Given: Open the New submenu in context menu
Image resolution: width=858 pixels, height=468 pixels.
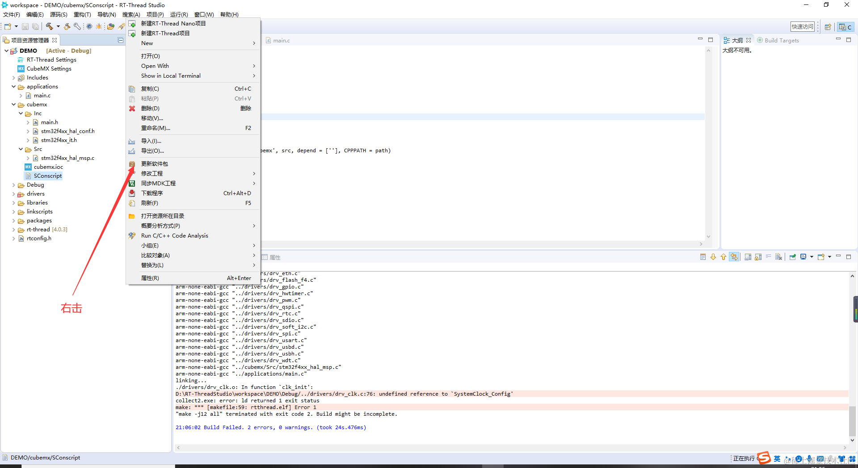Looking at the screenshot, I should pyautogui.click(x=193, y=43).
